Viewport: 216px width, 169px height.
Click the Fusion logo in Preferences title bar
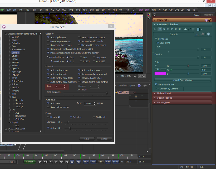coord(4,27)
